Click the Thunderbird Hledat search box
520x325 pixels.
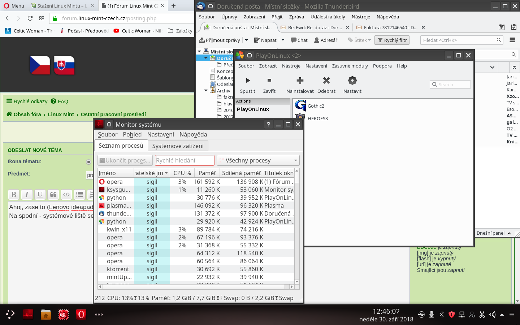[462, 40]
